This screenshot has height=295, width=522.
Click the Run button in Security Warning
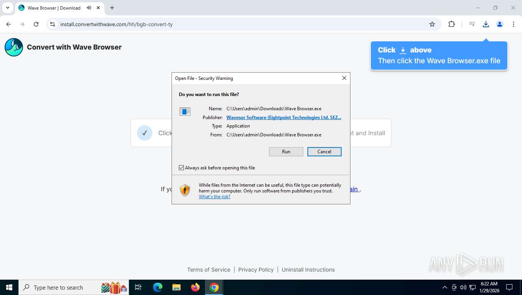click(286, 152)
